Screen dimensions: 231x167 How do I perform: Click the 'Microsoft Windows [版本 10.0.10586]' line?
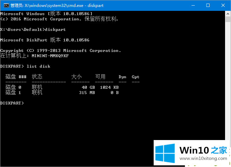pyautogui.click(x=46, y=14)
